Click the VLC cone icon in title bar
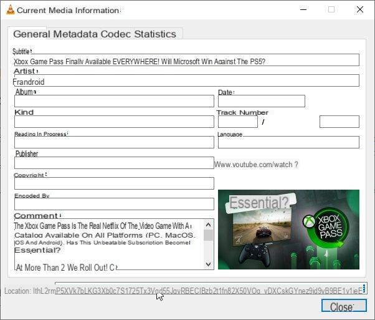Viewport: 375px width, 320px height. [11, 10]
